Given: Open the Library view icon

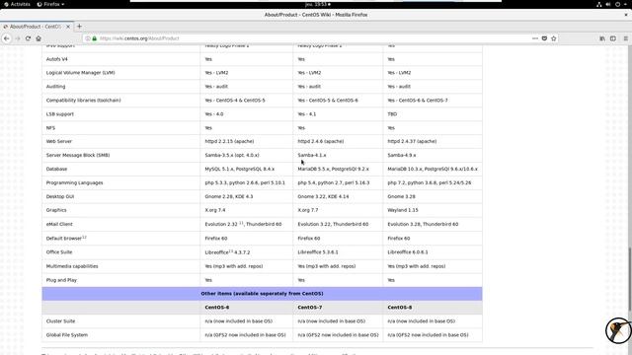Looking at the screenshot, I should tap(602, 38).
